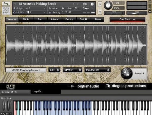Click the dieguis productions logo
The width and height of the screenshot is (152, 115).
(x=126, y=86)
